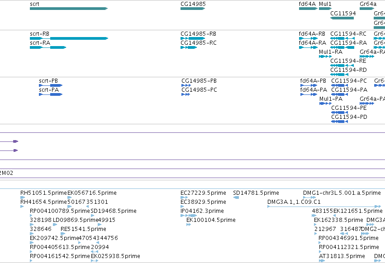Click EST RH41654.5prime
This screenshot has width=385, height=263.
[x=22, y=207]
